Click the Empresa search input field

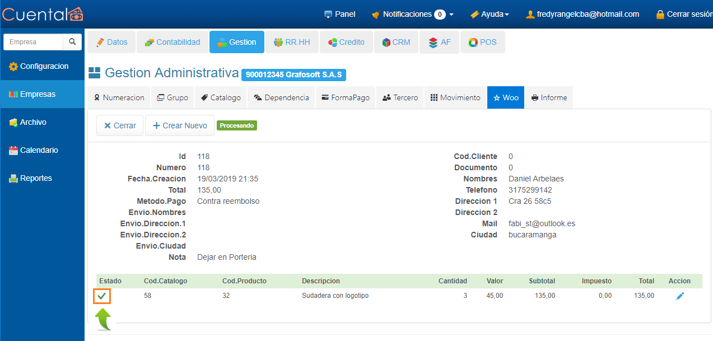tap(34, 42)
